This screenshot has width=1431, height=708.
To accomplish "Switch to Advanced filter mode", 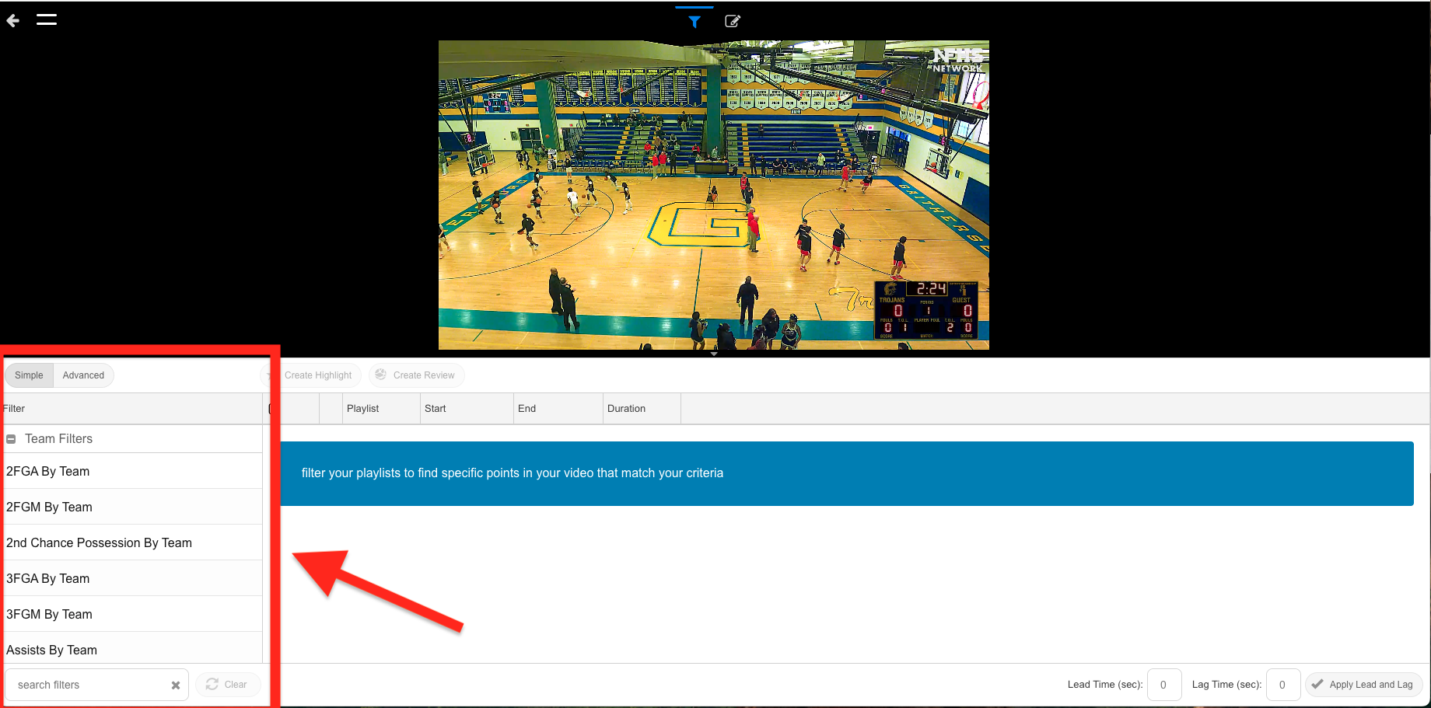I will point(83,375).
